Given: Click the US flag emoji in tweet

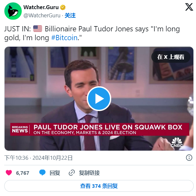Looking at the screenshot, I should (x=38, y=29).
